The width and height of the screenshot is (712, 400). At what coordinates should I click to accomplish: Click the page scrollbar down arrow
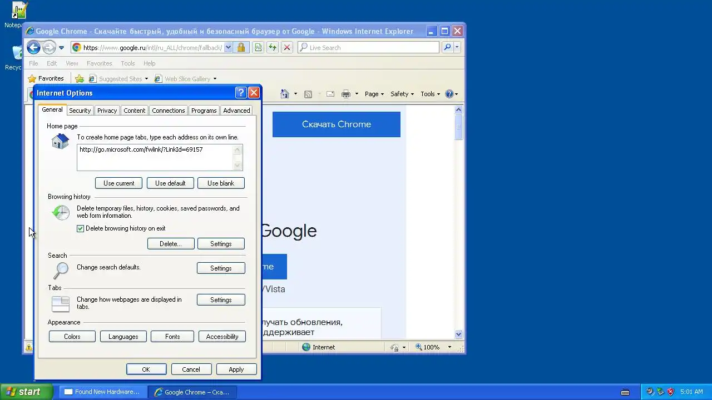pyautogui.click(x=458, y=334)
